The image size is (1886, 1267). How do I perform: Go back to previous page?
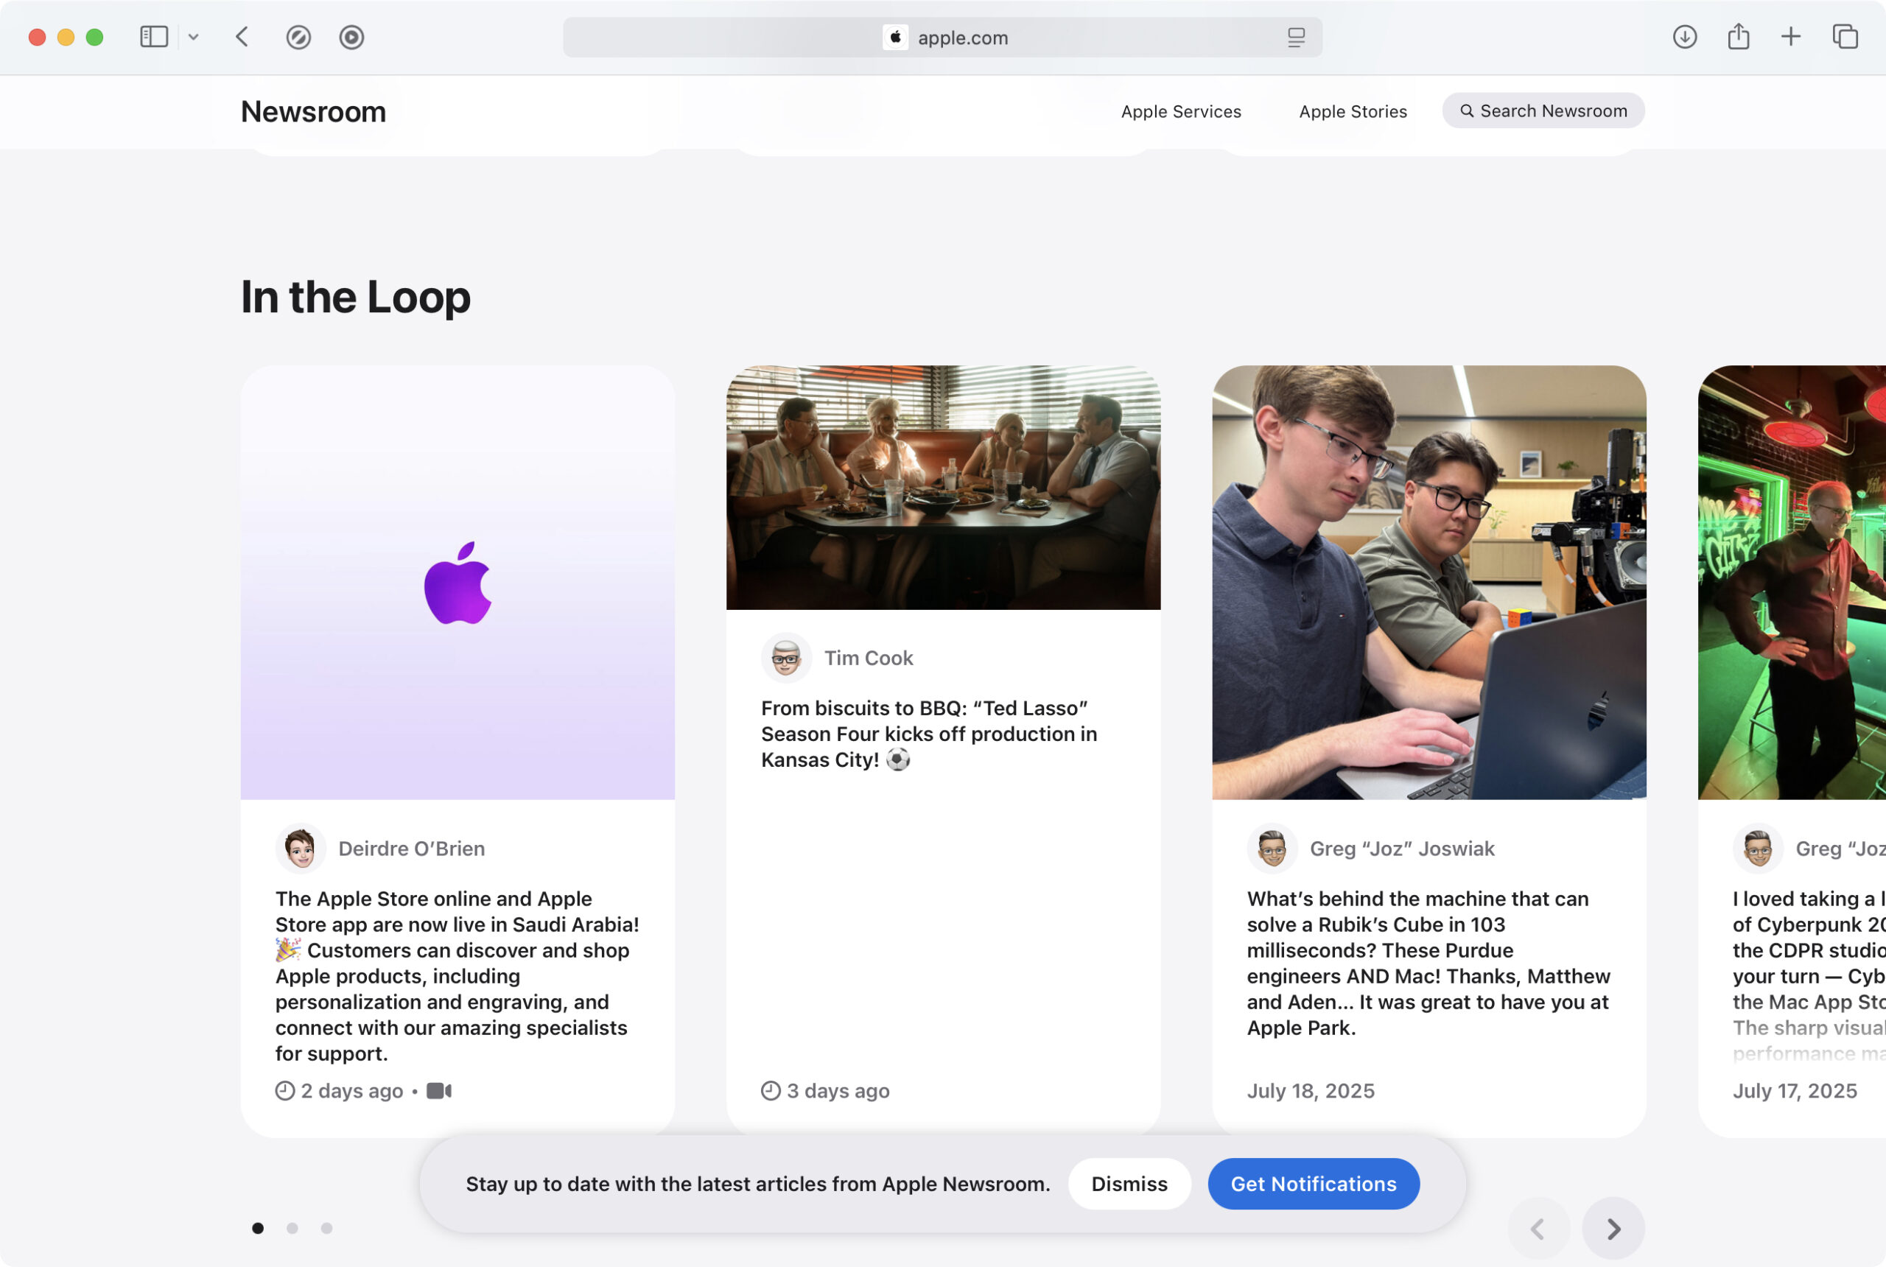tap(242, 37)
